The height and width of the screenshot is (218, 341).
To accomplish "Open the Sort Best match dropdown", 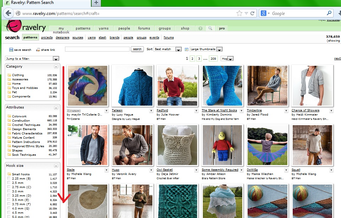I will click(168, 49).
